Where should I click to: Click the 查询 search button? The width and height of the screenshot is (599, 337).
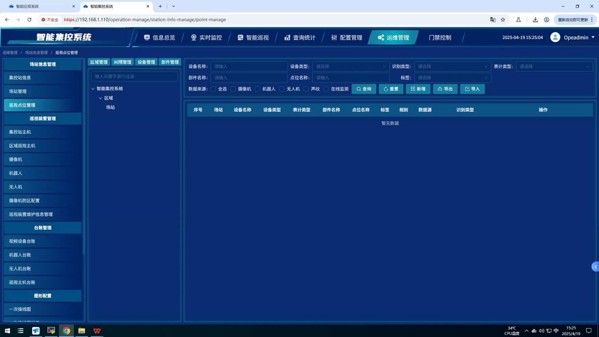(364, 89)
